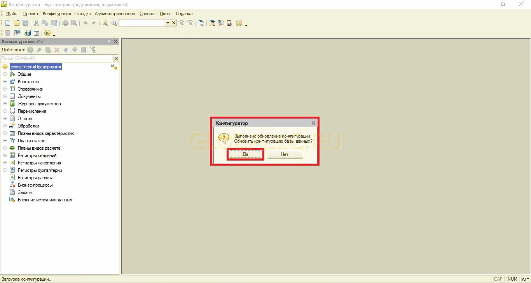Open the Правка menu
The height and width of the screenshot is (283, 531).
(x=31, y=14)
